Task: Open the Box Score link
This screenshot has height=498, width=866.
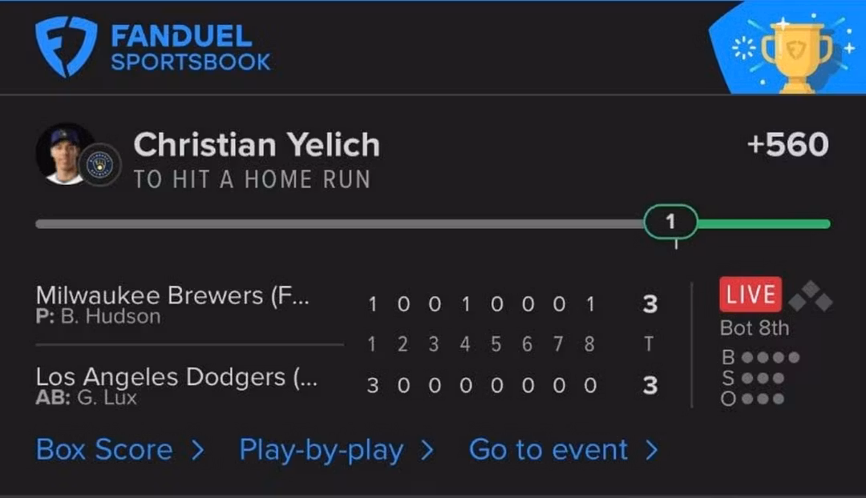Action: (104, 450)
